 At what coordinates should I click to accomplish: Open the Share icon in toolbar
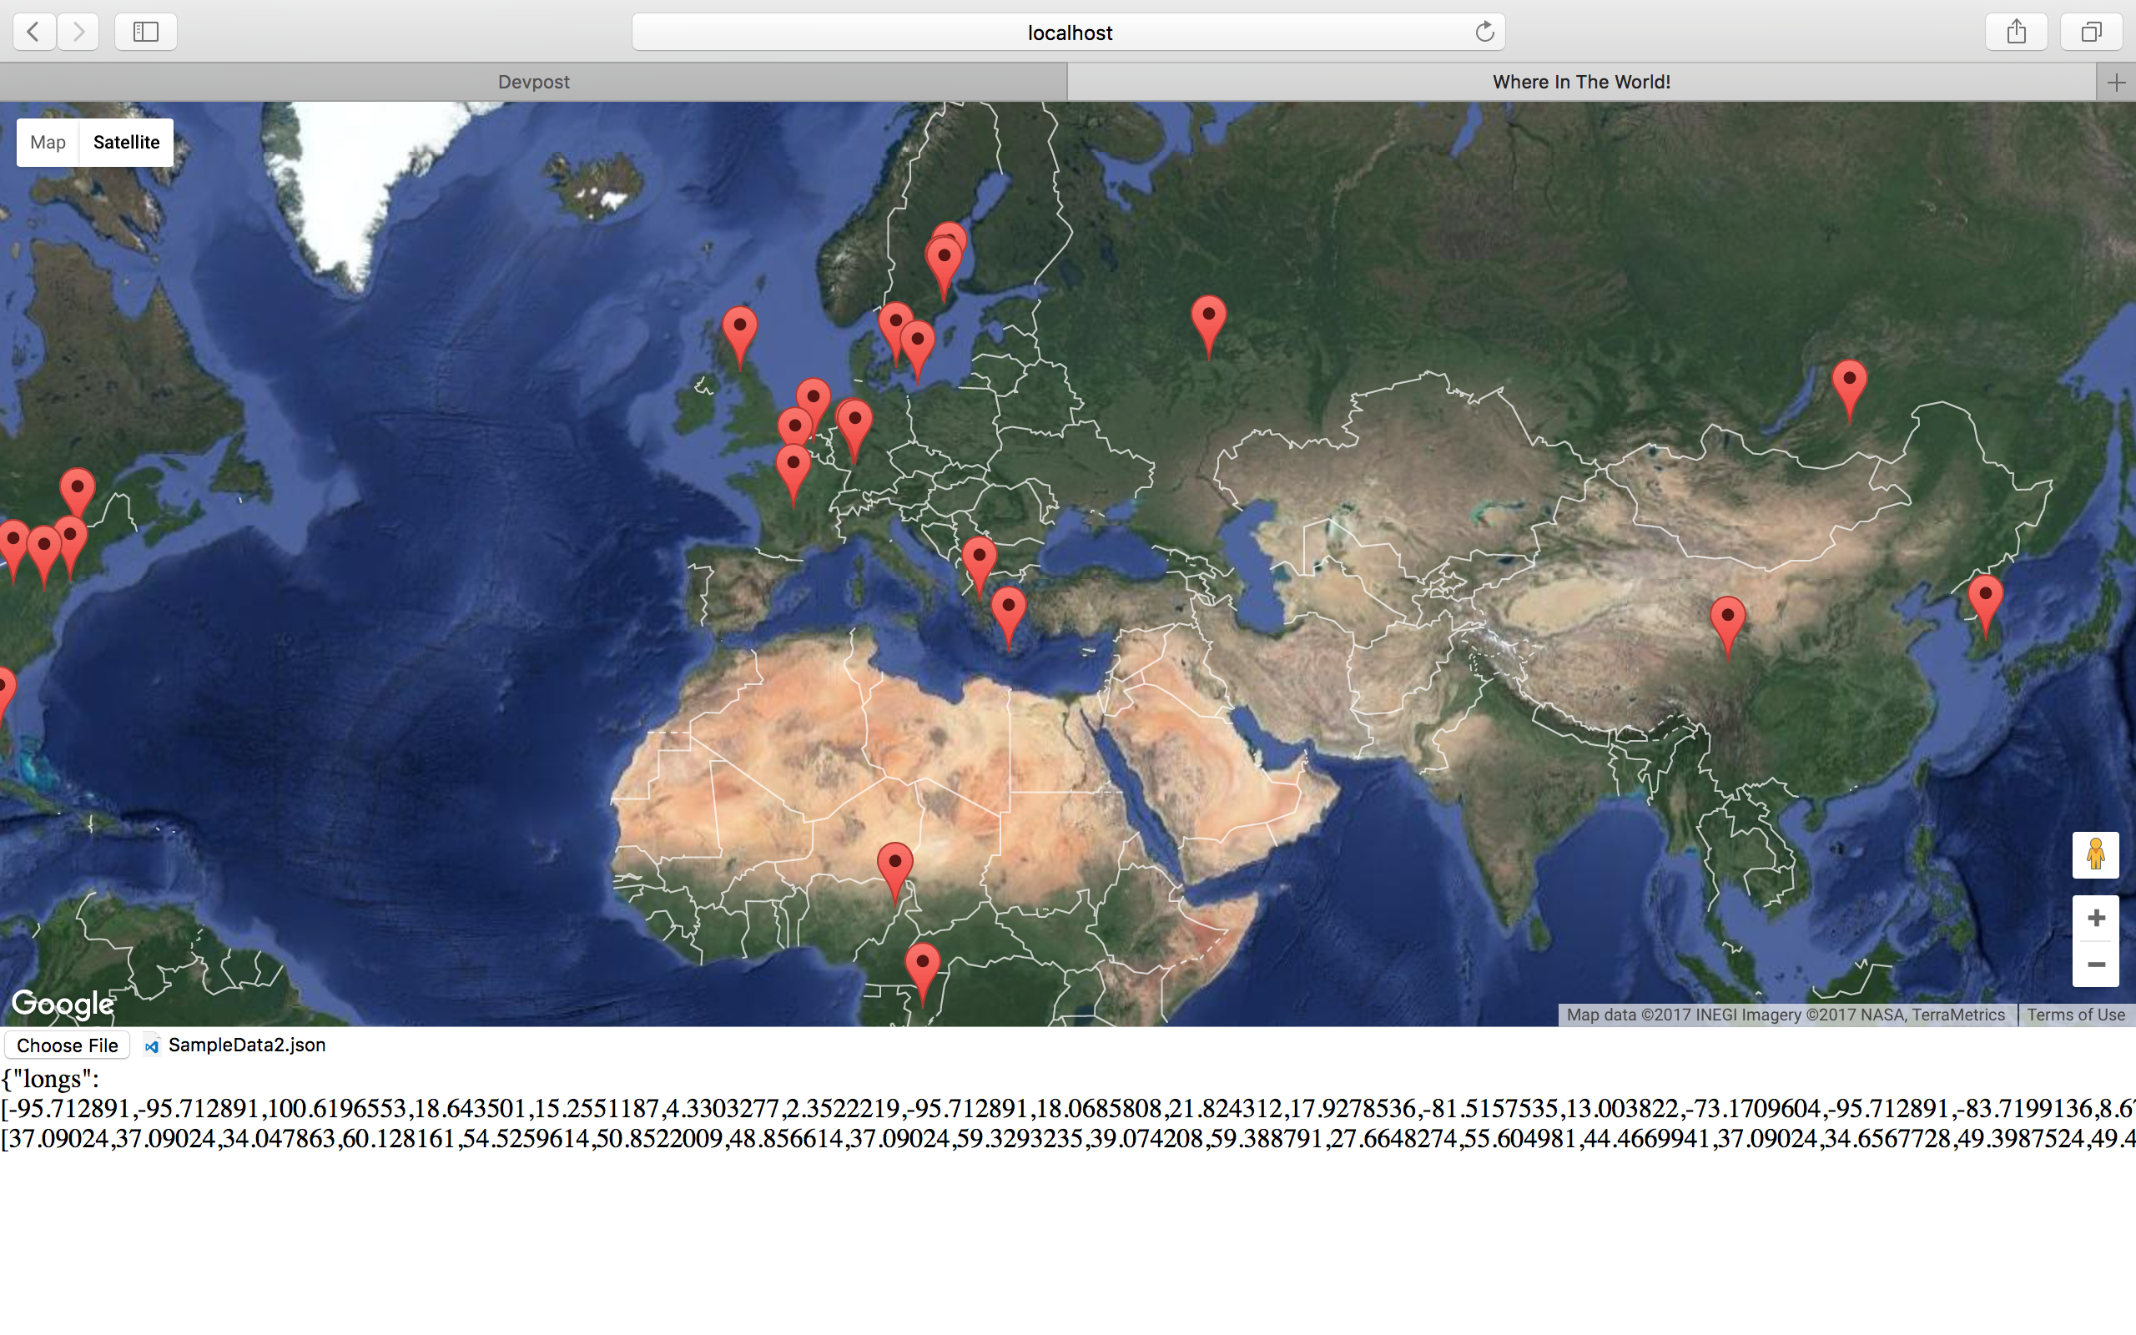2015,32
